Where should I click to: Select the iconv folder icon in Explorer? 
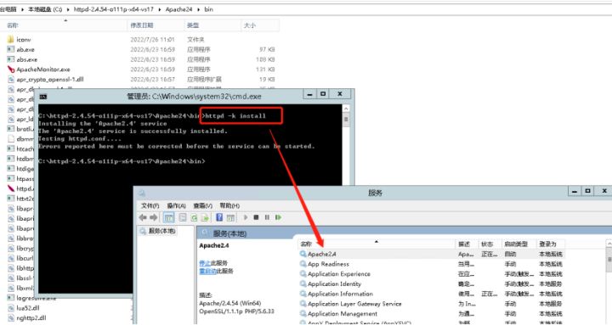tap(11, 39)
